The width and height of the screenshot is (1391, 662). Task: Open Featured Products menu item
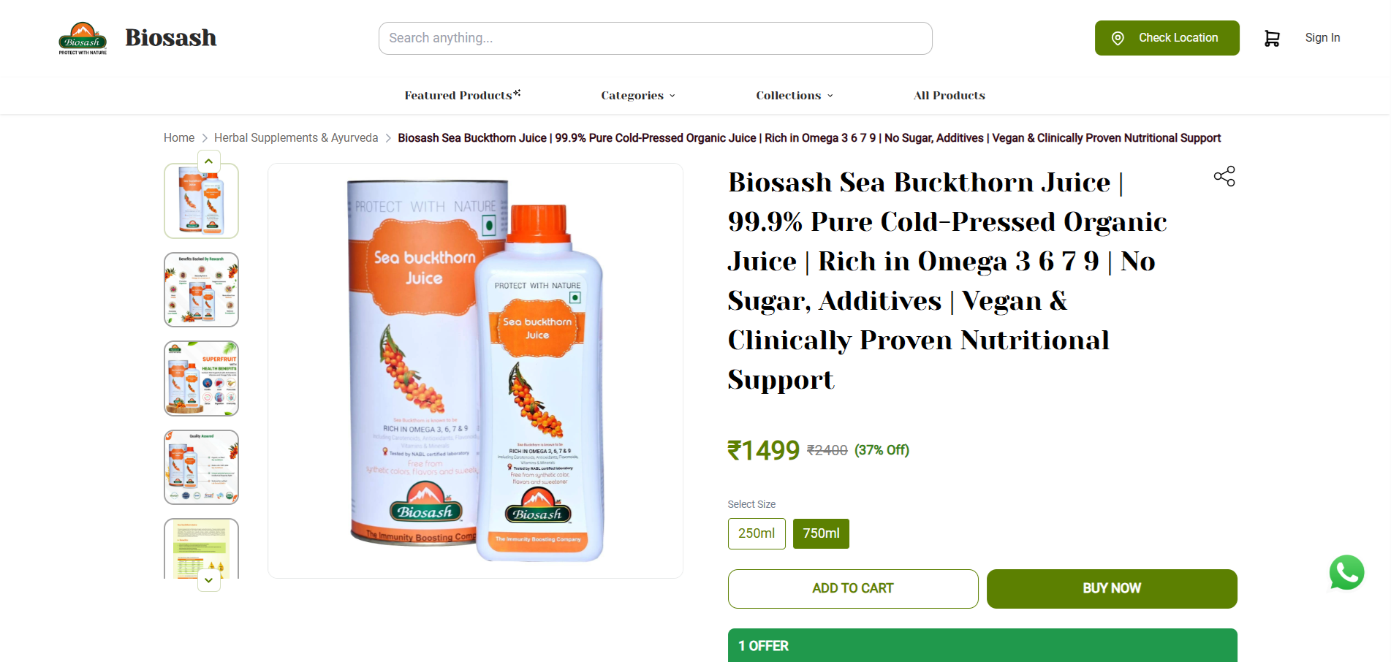[x=463, y=95]
